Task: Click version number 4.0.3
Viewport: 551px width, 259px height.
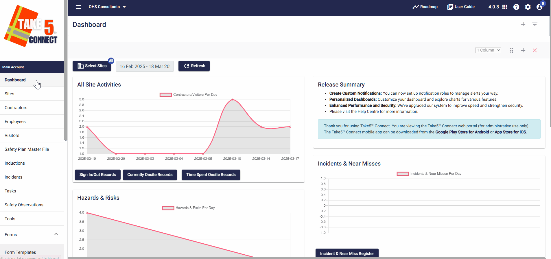Action: (x=493, y=7)
